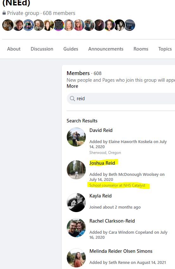Expand the description with the More link

pos(72,86)
